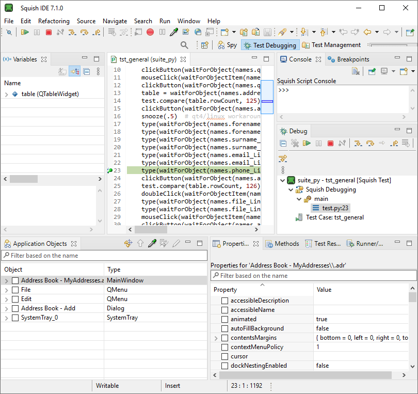This screenshot has height=394, width=418.
Task: Click the search magnifier icon in toolbar
Action: click(184, 45)
